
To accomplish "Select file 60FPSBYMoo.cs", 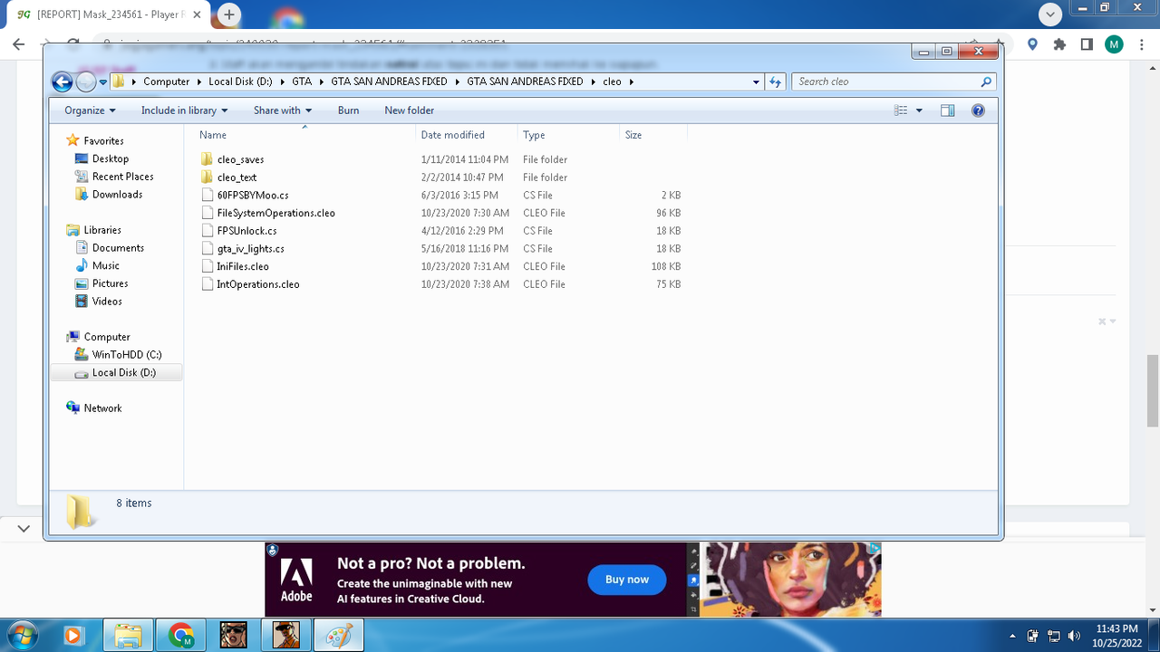I will (x=252, y=195).
